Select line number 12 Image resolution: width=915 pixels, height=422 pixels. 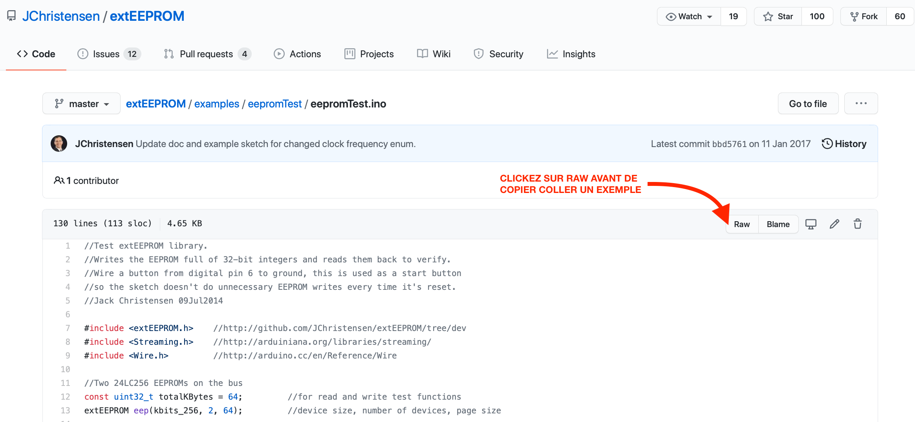65,397
